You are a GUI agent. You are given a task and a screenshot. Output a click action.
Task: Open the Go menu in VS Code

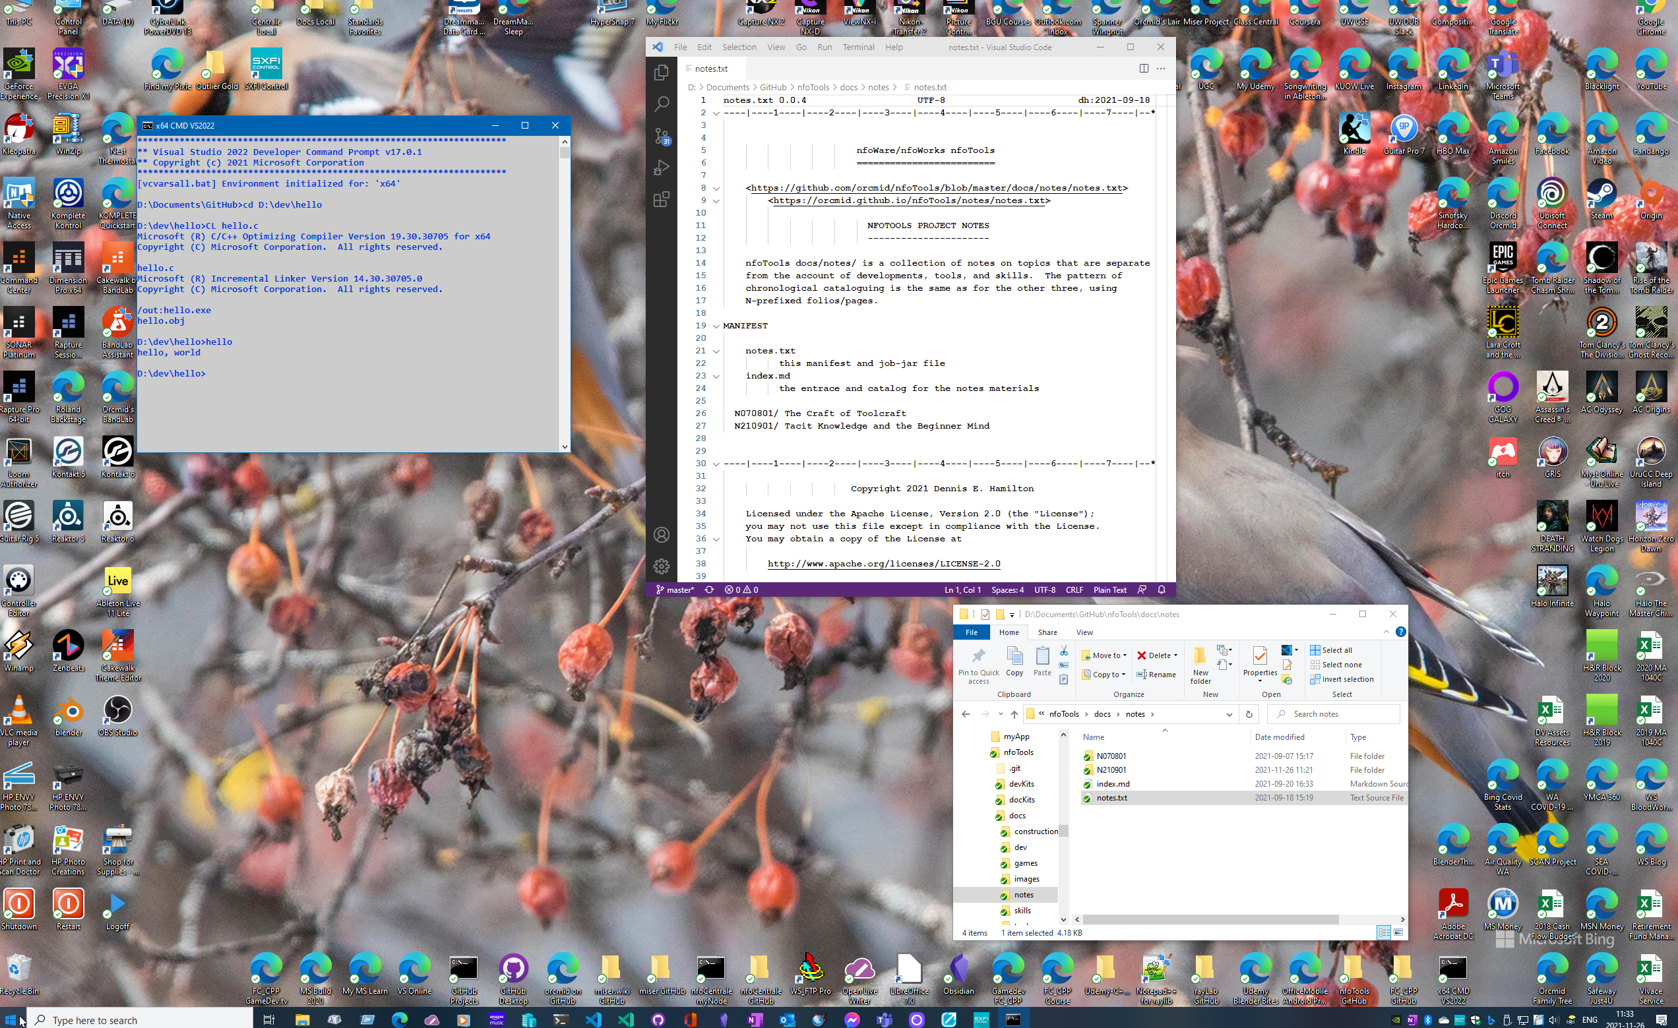coord(801,47)
